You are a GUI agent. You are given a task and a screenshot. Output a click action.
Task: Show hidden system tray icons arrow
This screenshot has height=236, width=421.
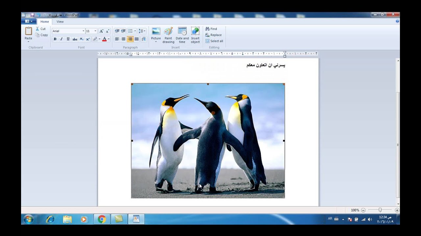pyautogui.click(x=343, y=220)
